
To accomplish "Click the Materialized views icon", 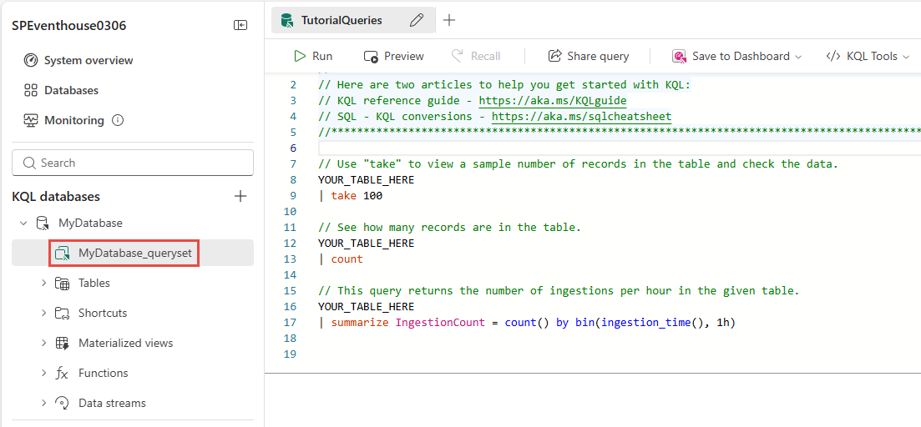I will pyautogui.click(x=62, y=343).
